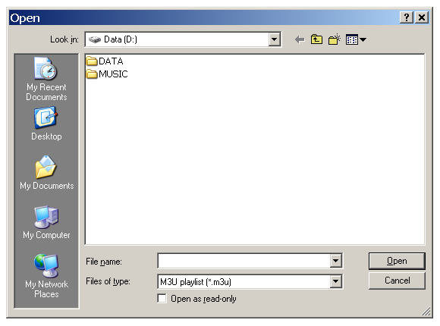The width and height of the screenshot is (440, 326).
Task: Expand the File name history dropdown
Action: [335, 262]
